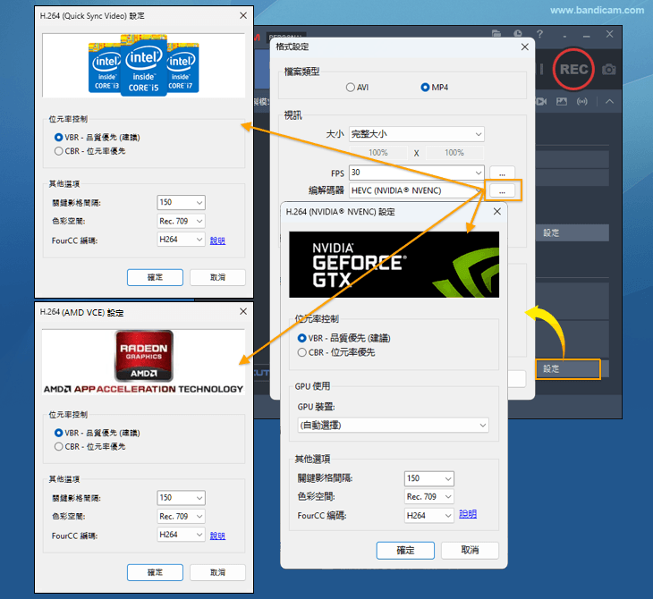The image size is (653, 599).
Task: Select MP4 file type
Action: pyautogui.click(x=435, y=88)
